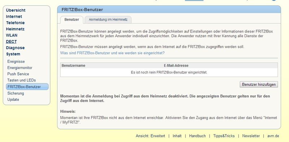Screen dimensions: 289x142
Task: Open the Heimnetz menu section
Action: pyautogui.click(x=15, y=29)
